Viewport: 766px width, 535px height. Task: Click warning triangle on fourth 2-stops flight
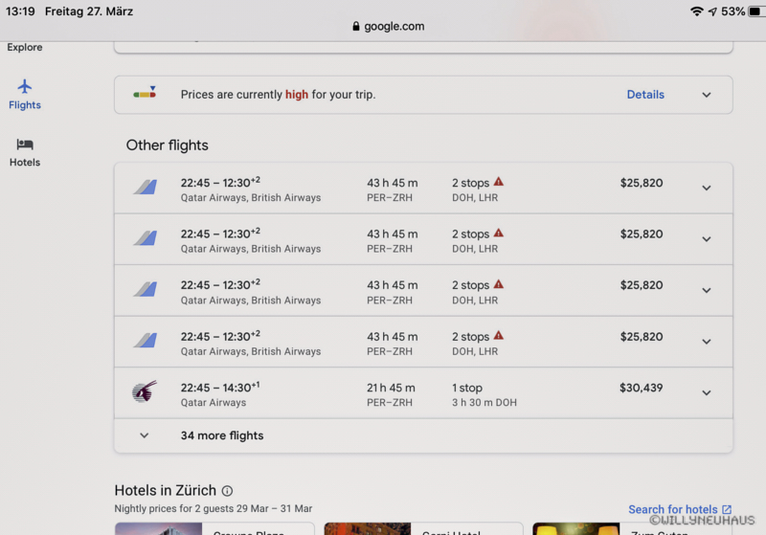(499, 335)
